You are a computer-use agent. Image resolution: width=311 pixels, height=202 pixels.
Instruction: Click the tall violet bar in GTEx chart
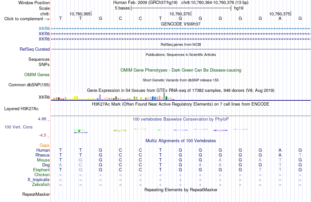click(x=100, y=97)
